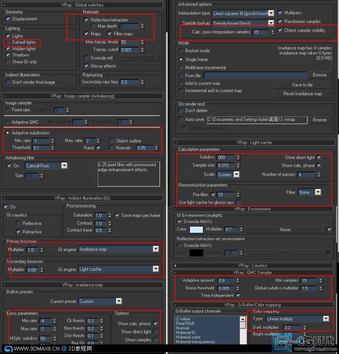Click Dark multiplier spinner arrows
Viewport: 339px width, 354px height.
pos(305,328)
